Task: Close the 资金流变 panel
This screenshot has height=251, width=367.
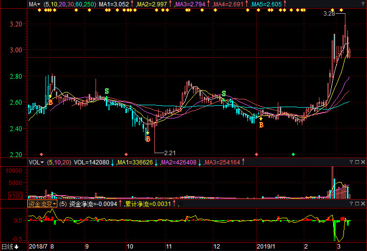Action: pos(363,204)
